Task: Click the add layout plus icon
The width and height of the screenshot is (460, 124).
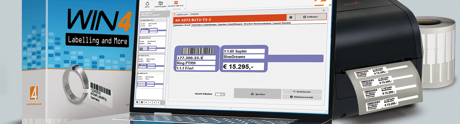Action: point(137,102)
